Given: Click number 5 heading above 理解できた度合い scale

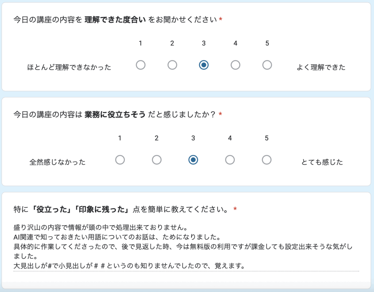Looking at the screenshot, I should coord(267,43).
